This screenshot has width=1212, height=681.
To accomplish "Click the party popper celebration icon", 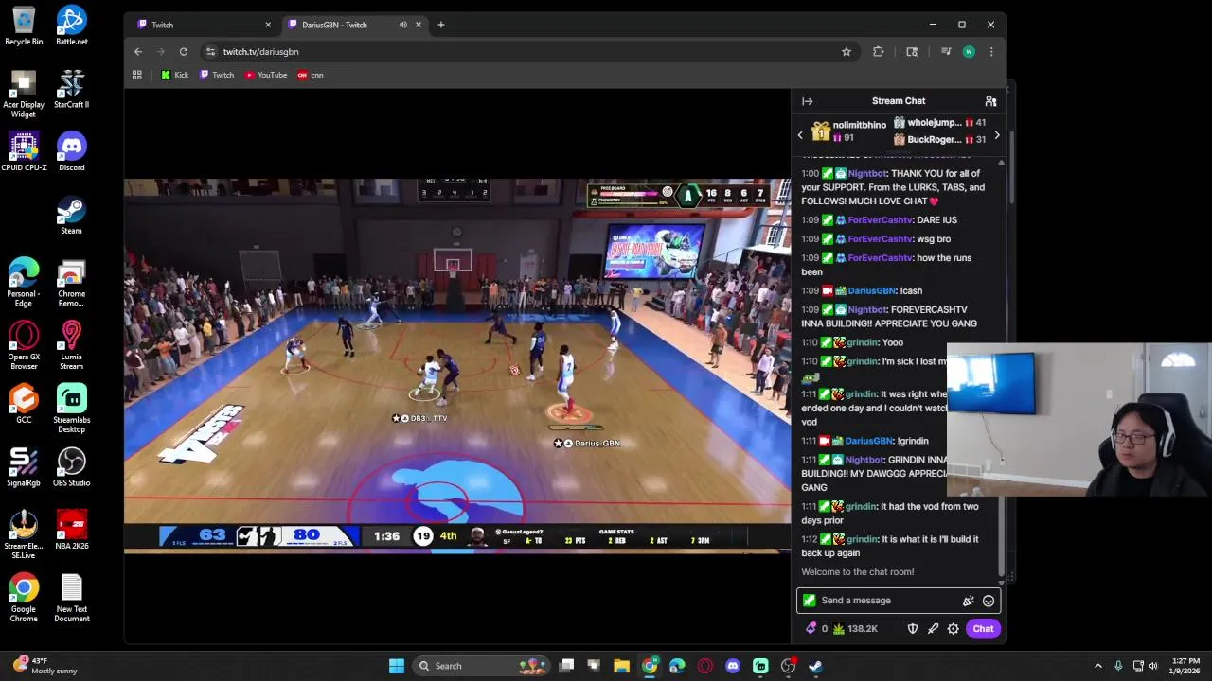I will point(968,601).
